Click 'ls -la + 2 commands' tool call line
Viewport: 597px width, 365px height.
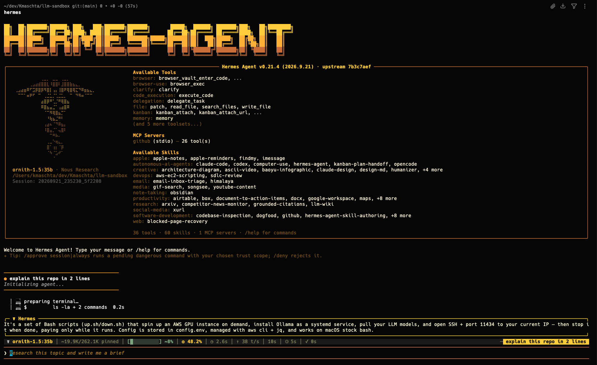click(x=80, y=307)
